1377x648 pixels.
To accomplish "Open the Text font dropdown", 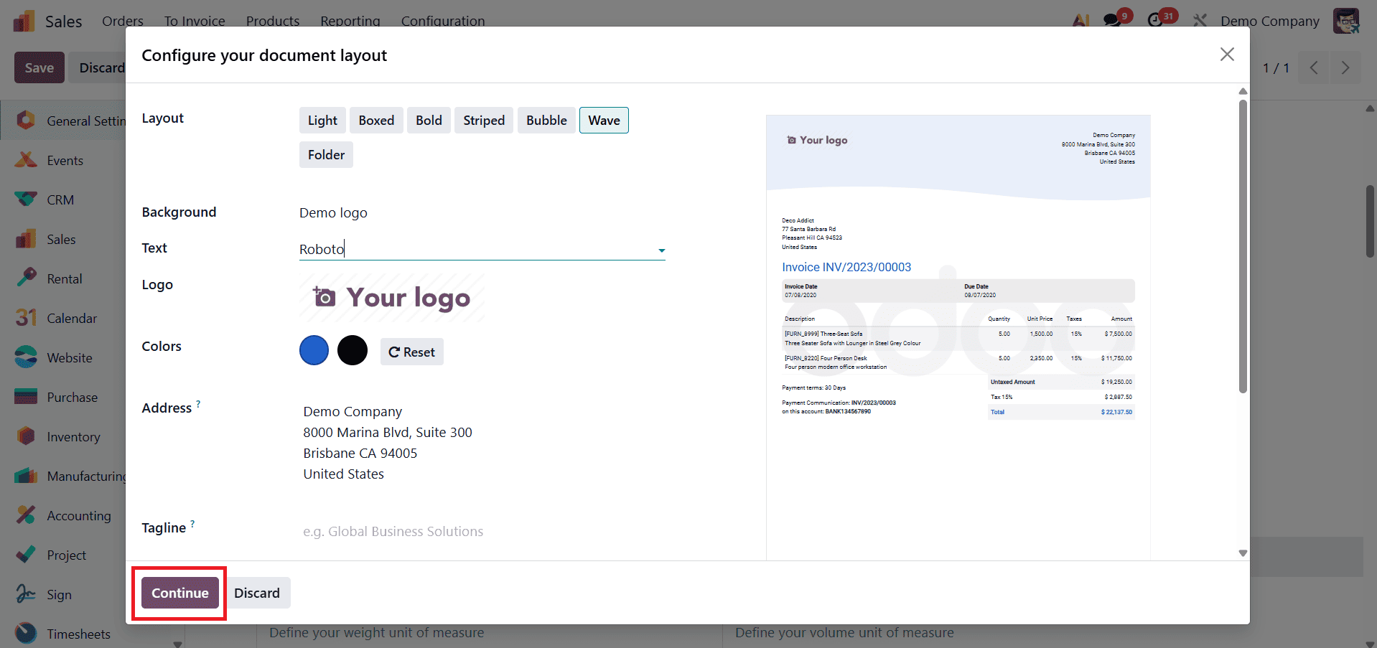I will pyautogui.click(x=660, y=250).
